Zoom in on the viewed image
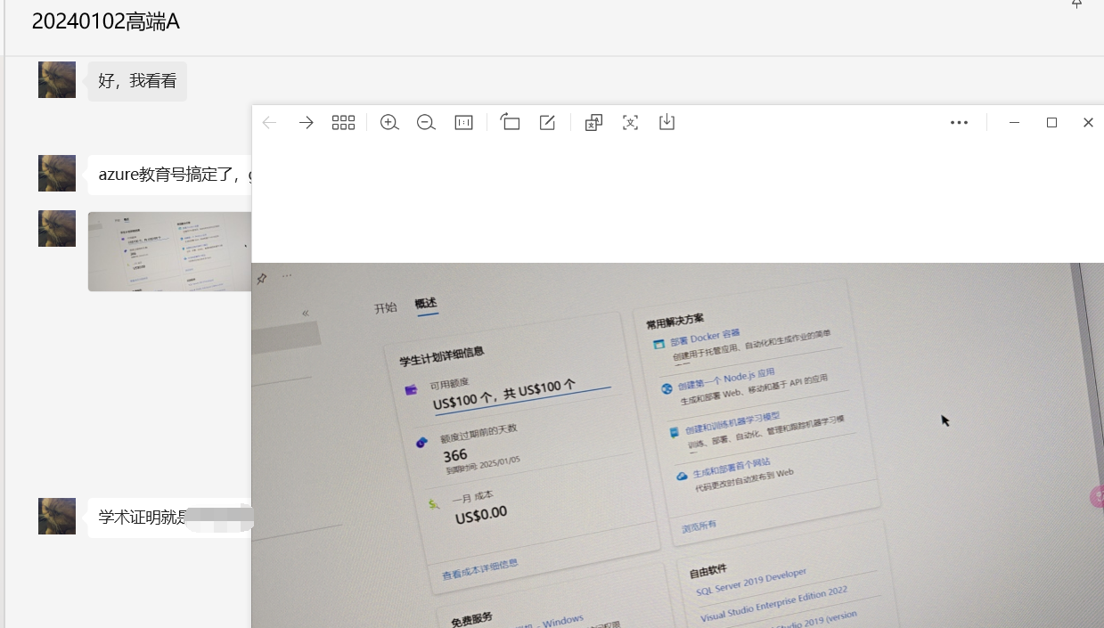 click(x=389, y=123)
